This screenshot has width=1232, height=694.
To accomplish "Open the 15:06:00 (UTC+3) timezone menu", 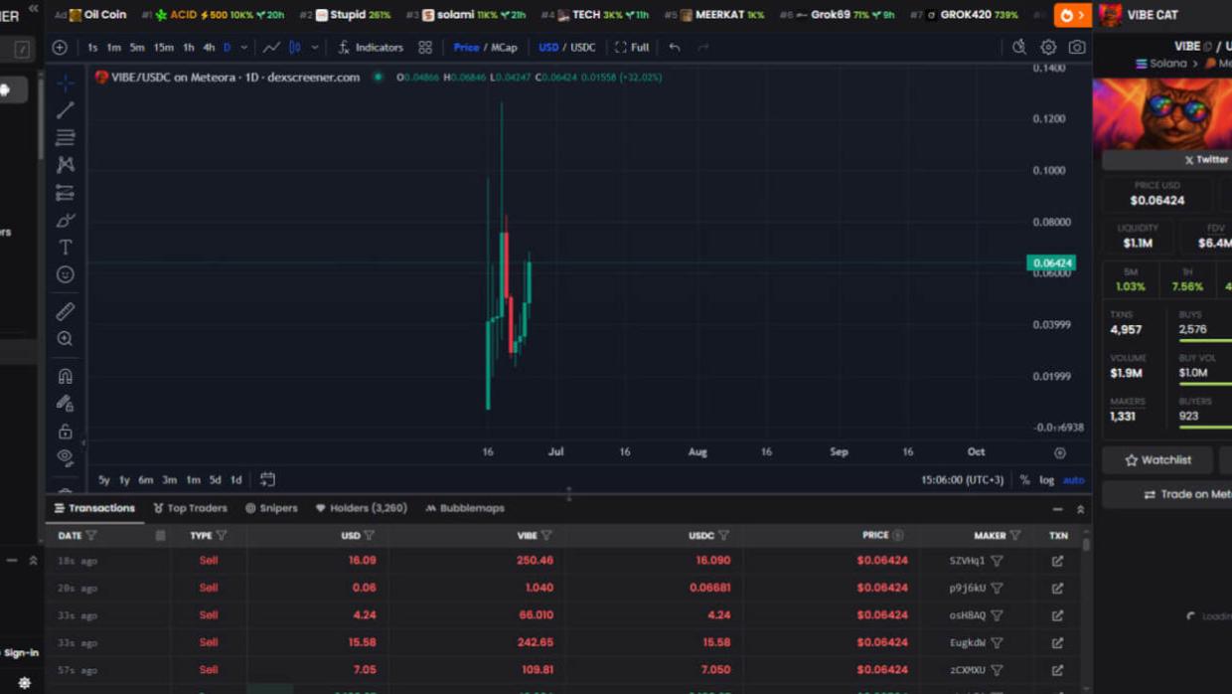I will coord(962,479).
